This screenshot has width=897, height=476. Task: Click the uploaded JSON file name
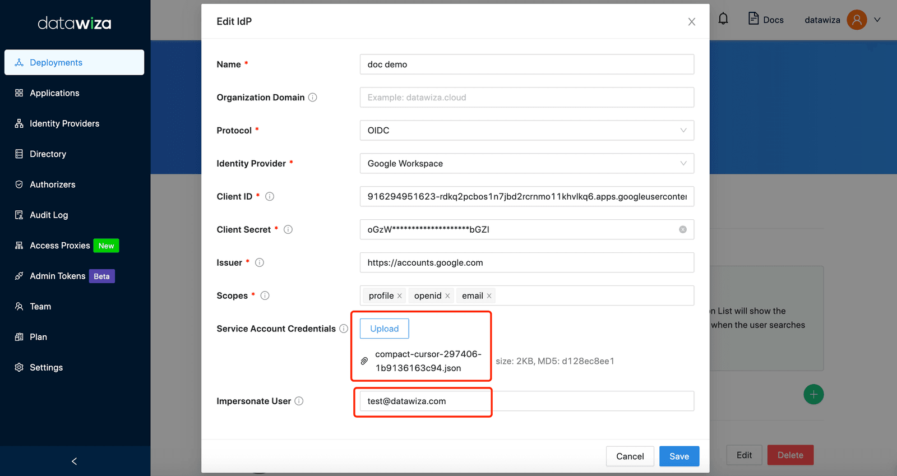coord(428,361)
